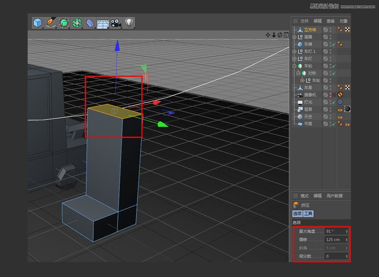The height and width of the screenshot is (277, 379).
Task: Add a camera using the camera toolbar icon
Action: pos(116,22)
